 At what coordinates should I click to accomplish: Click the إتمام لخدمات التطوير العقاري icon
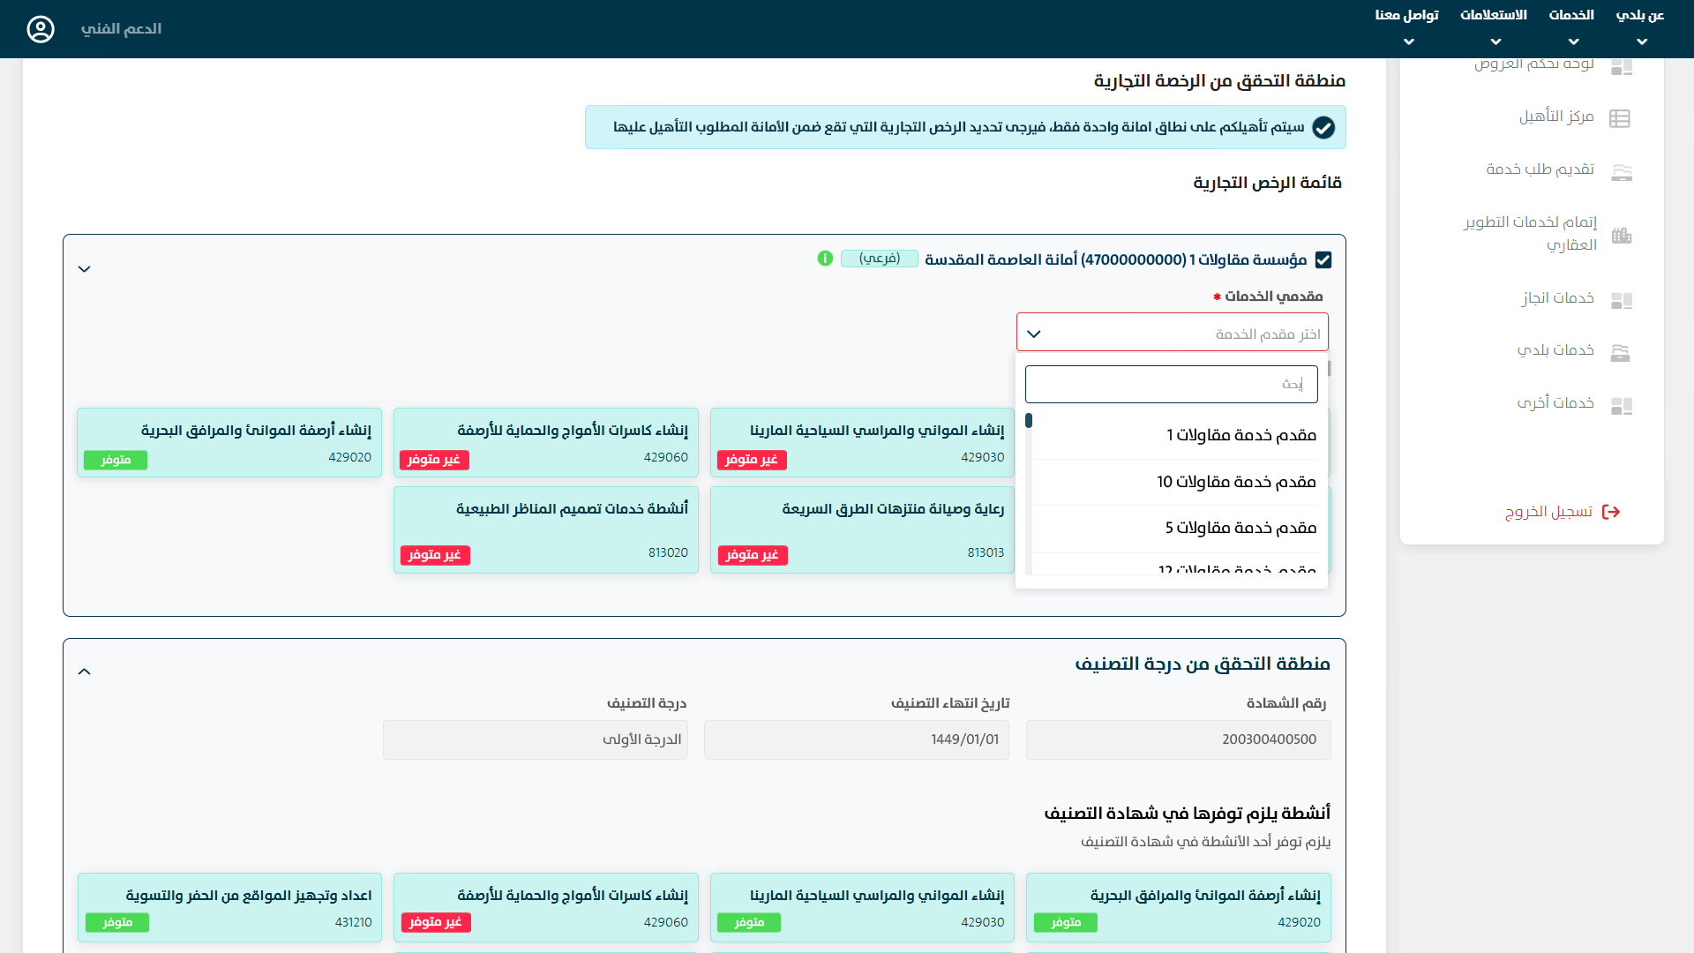1621,235
